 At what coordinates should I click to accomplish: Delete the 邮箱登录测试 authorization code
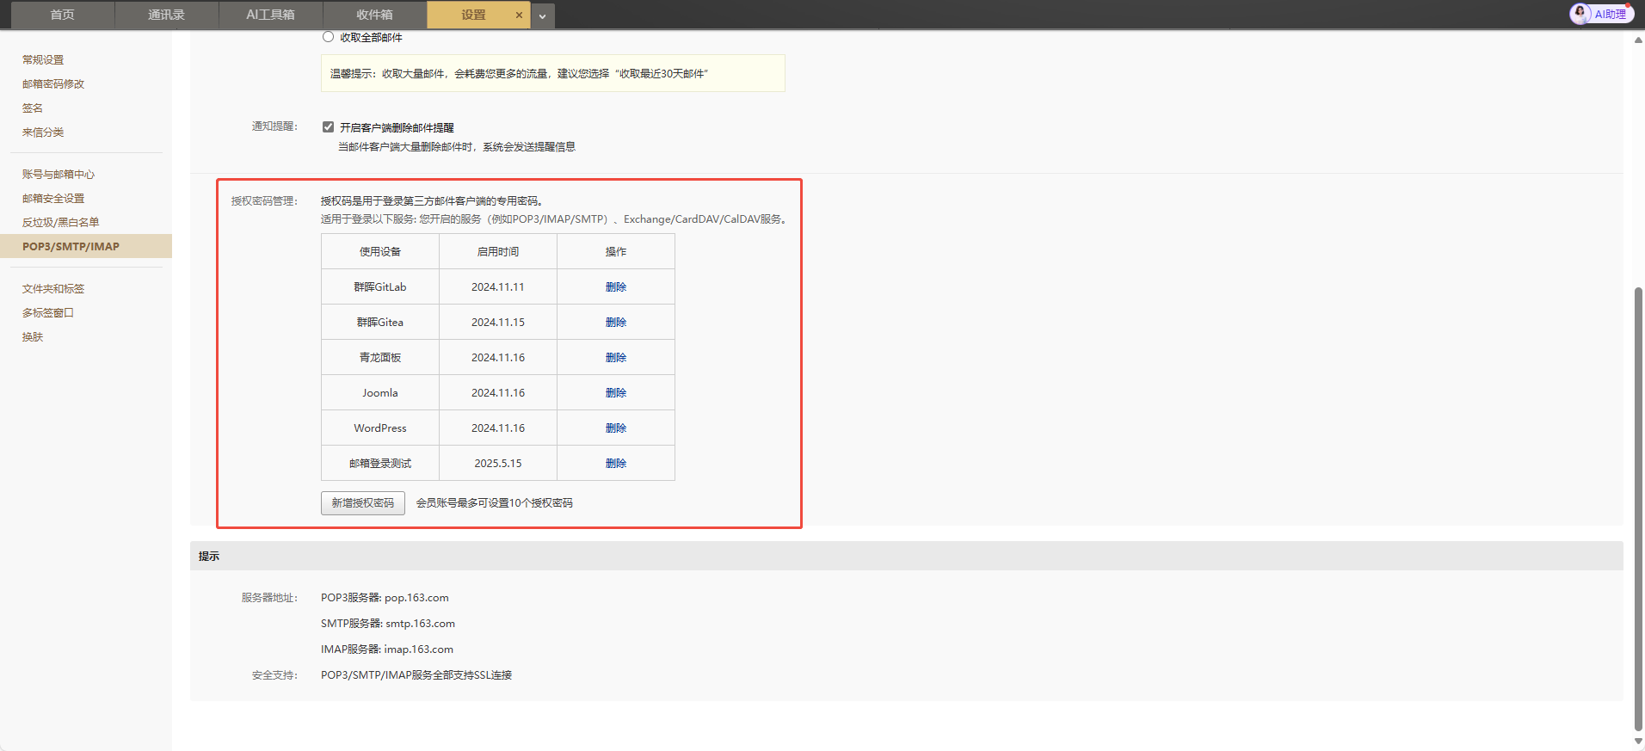[616, 464]
